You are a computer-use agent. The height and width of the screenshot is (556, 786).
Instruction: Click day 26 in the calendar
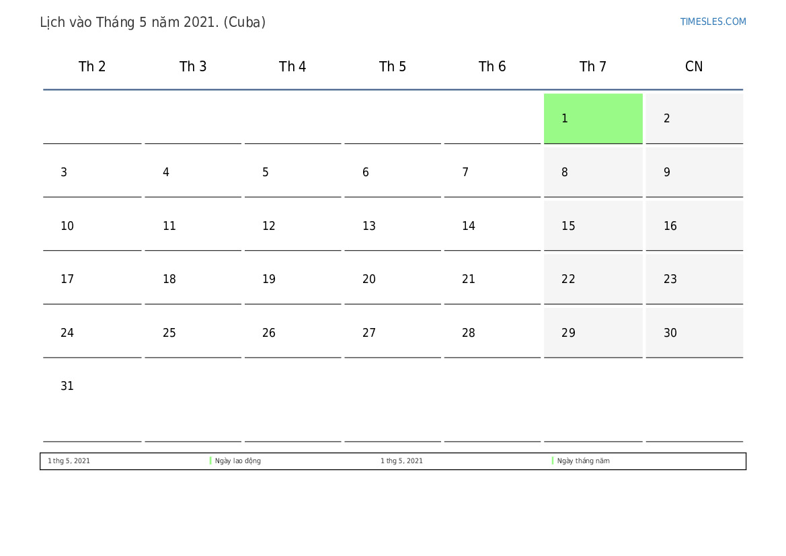(x=292, y=333)
